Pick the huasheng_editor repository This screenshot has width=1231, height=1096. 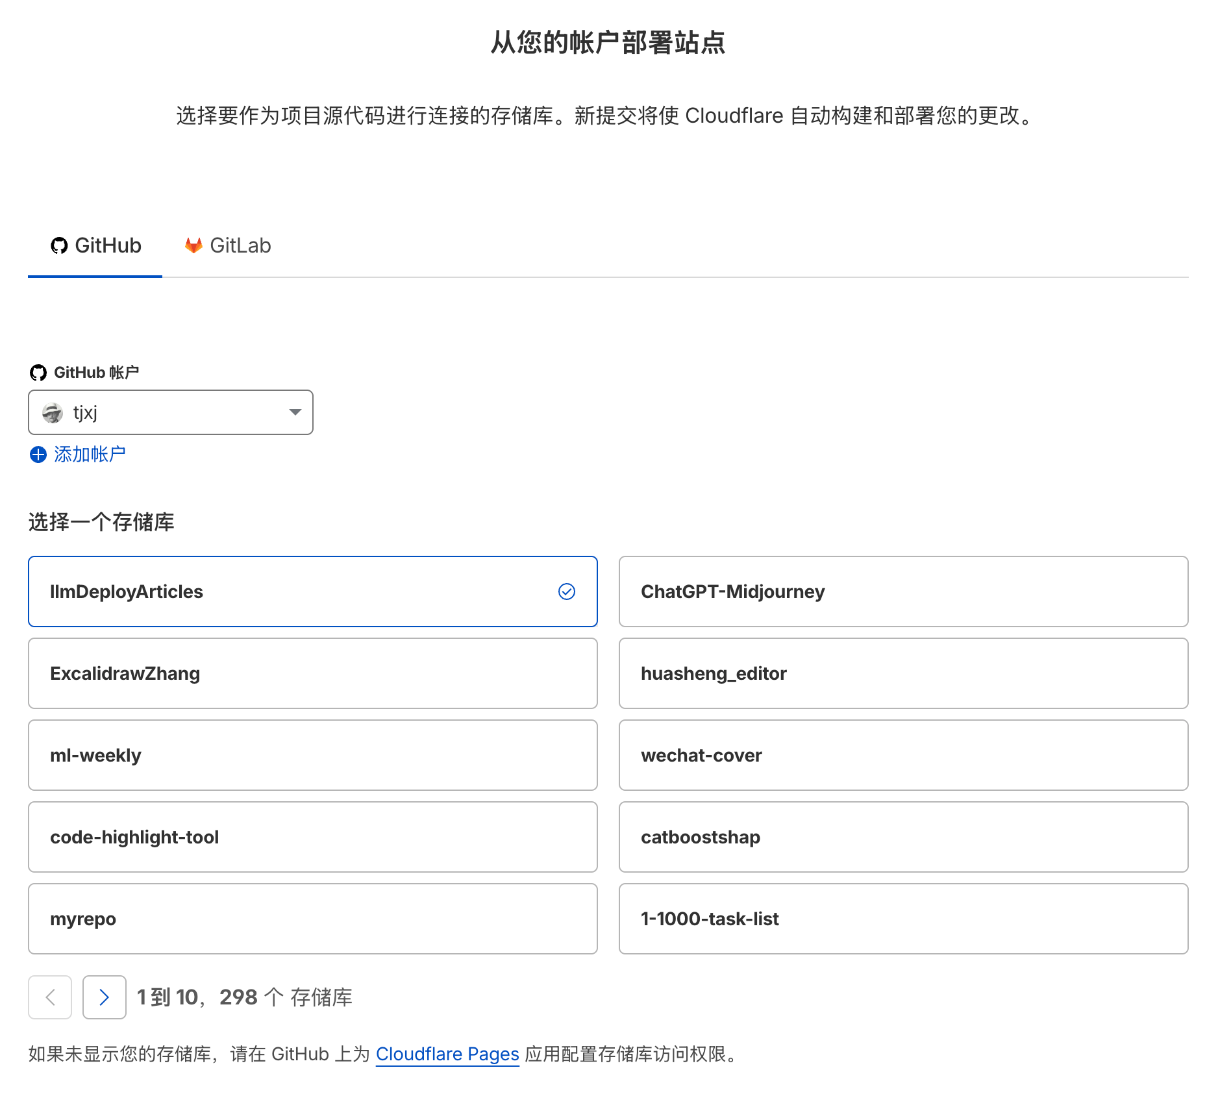902,673
